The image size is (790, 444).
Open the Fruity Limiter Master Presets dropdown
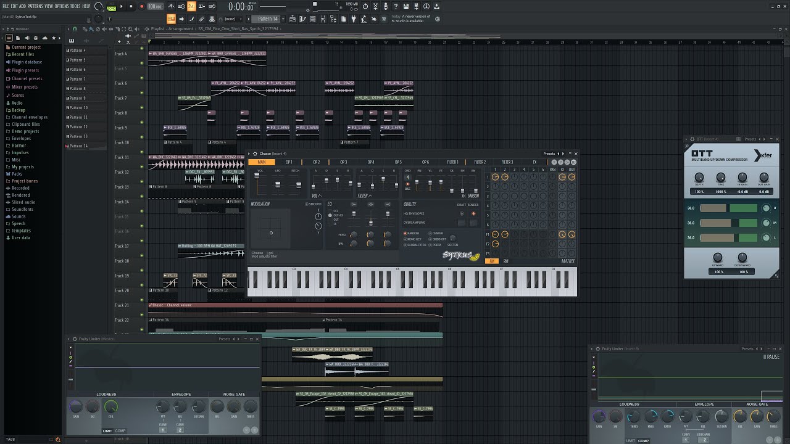[x=224, y=339]
